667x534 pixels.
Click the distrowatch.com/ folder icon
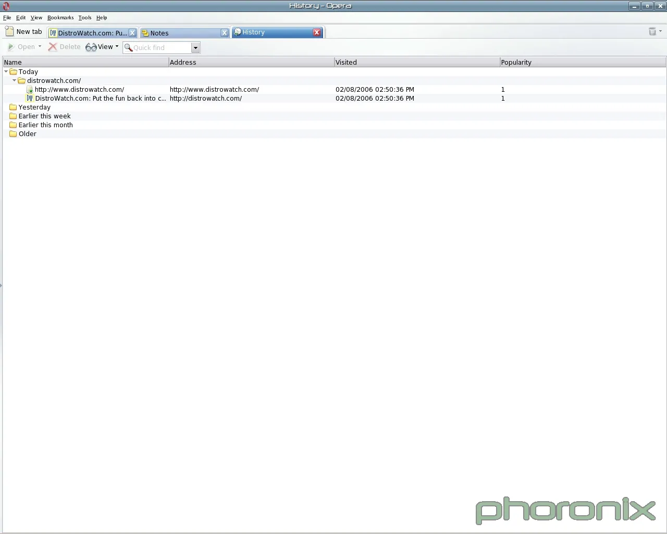click(22, 81)
